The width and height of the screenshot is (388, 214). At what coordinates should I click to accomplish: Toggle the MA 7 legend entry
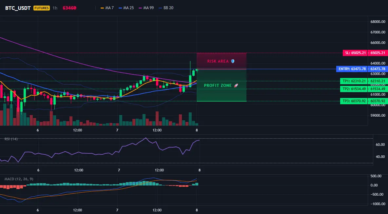tap(107, 8)
